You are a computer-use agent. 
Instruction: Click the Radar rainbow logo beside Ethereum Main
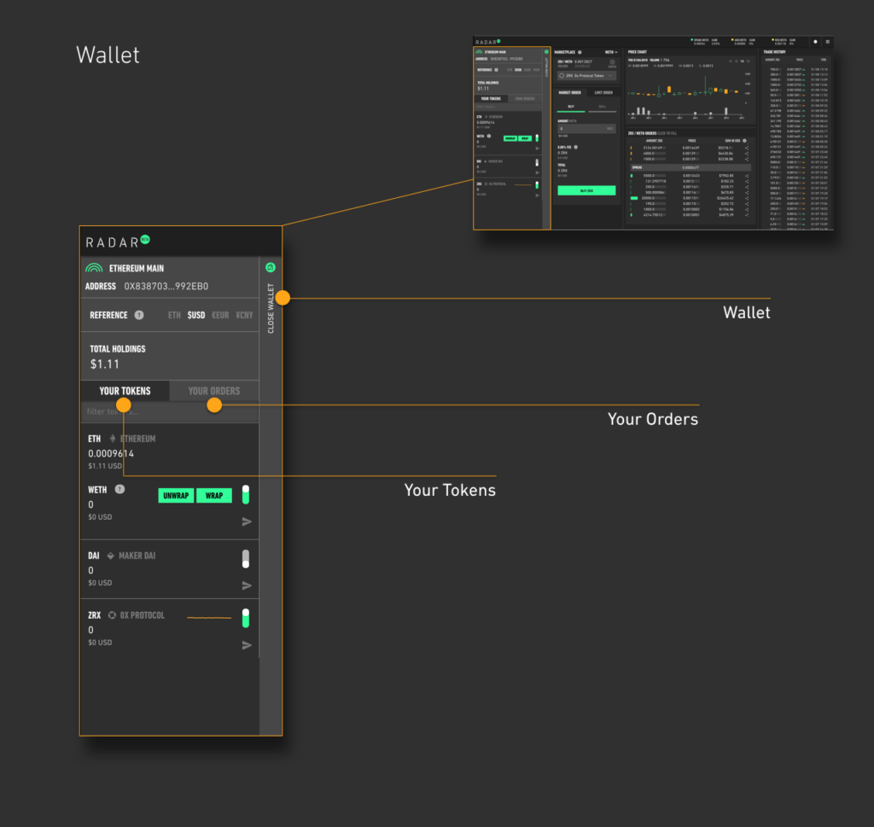pyautogui.click(x=94, y=268)
